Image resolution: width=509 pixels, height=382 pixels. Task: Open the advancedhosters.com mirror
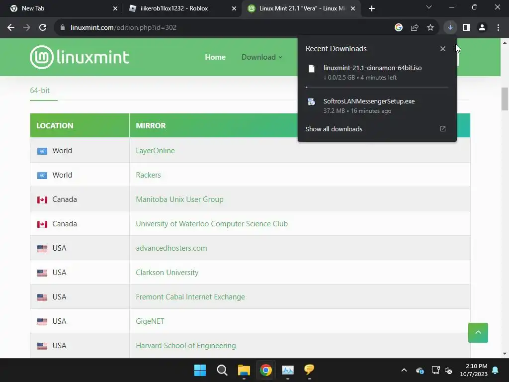[171, 248]
